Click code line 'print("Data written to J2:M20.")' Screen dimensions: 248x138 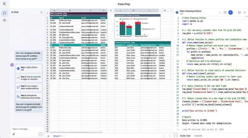[x=199, y=111]
